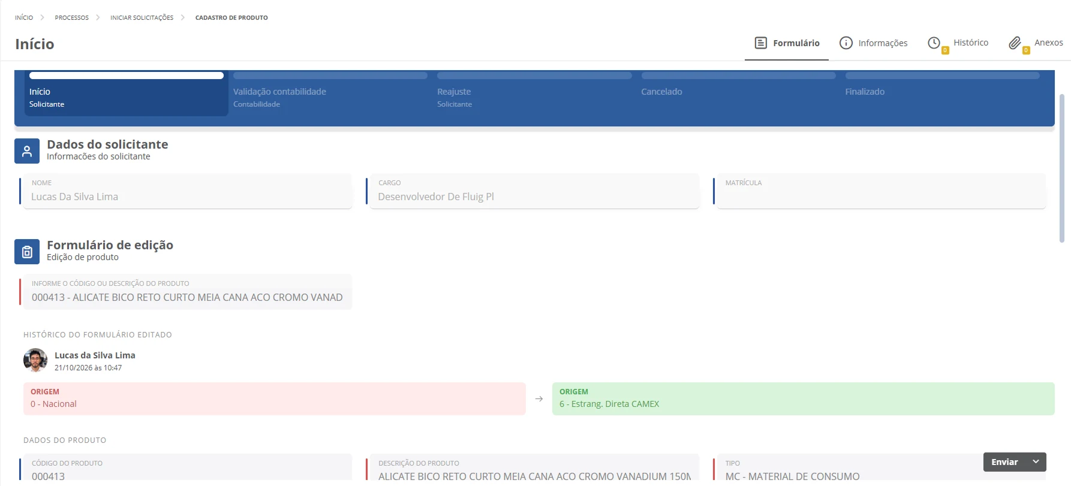Click the Dados do solicitante person icon

click(27, 151)
